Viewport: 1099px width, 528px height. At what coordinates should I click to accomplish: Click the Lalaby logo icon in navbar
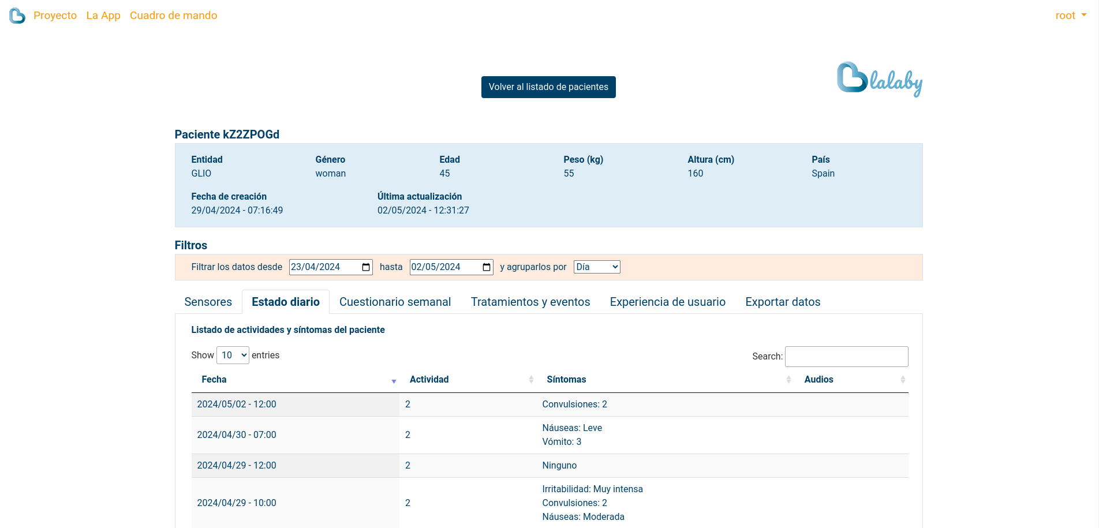(x=17, y=16)
